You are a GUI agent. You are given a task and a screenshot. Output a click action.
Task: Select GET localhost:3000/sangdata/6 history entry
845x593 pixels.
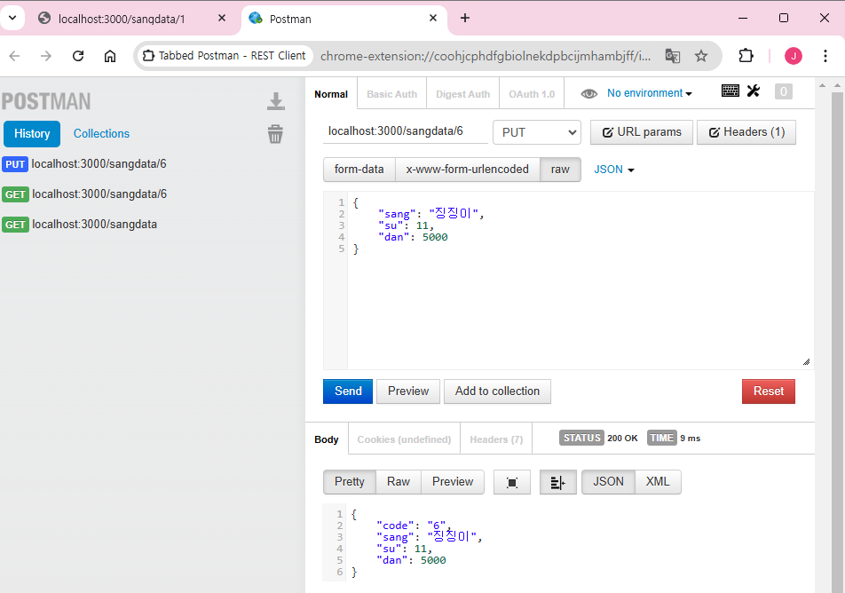tap(84, 194)
